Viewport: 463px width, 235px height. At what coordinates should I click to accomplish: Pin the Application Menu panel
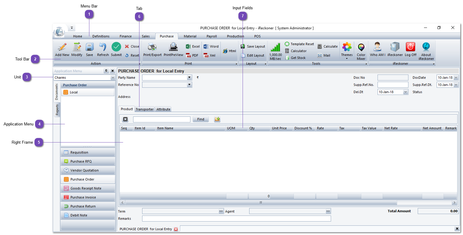pyautogui.click(x=106, y=71)
